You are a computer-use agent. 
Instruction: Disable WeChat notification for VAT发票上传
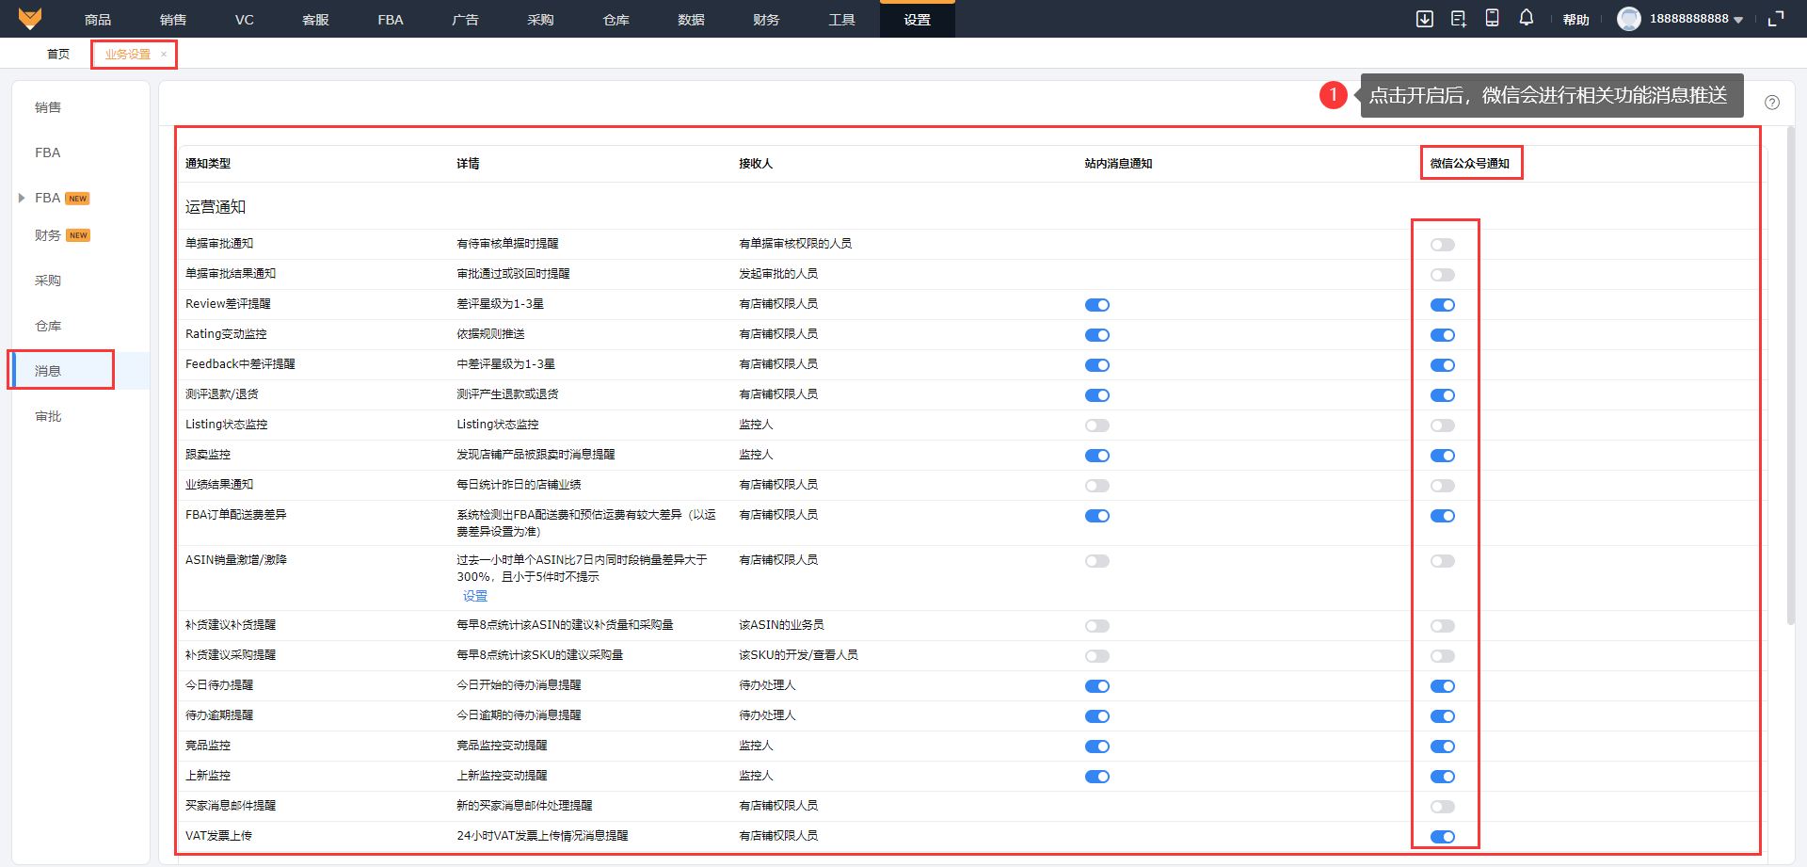(1442, 837)
